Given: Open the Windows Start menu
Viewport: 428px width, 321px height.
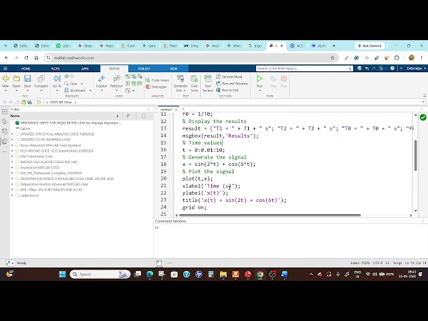Looking at the screenshot, I should (x=62, y=274).
